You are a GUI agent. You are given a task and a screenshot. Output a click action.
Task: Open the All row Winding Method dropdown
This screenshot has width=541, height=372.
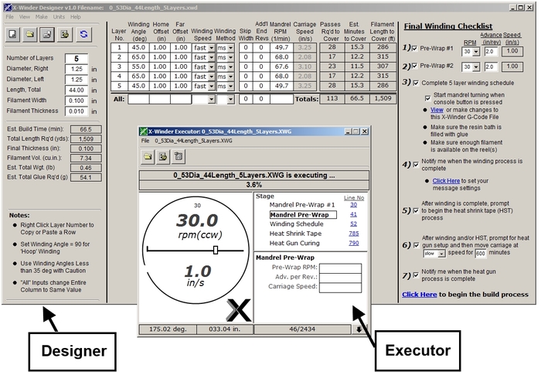pos(231,100)
